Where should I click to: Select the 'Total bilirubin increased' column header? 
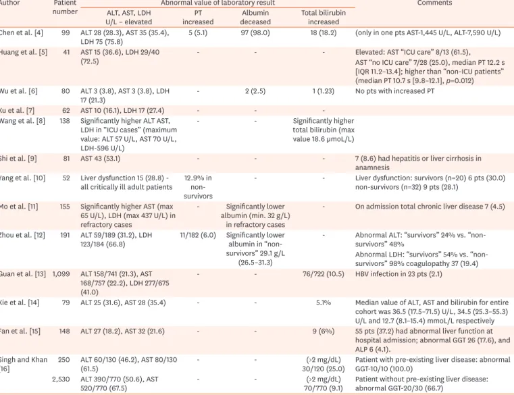pos(324,18)
